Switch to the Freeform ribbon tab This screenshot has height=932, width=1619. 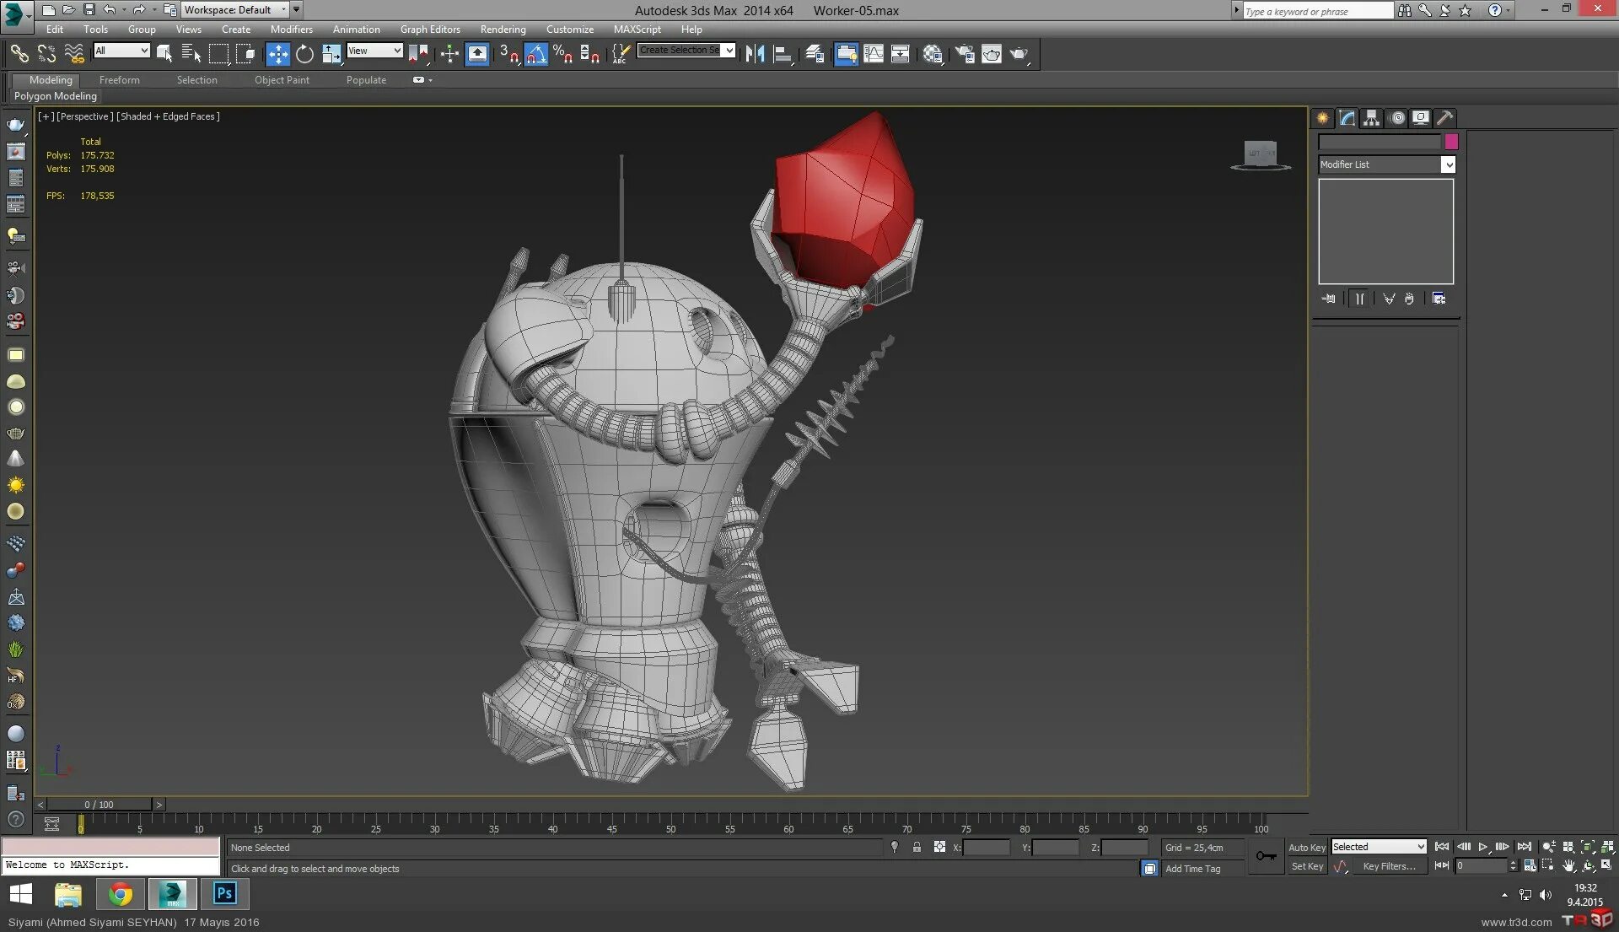click(x=119, y=80)
